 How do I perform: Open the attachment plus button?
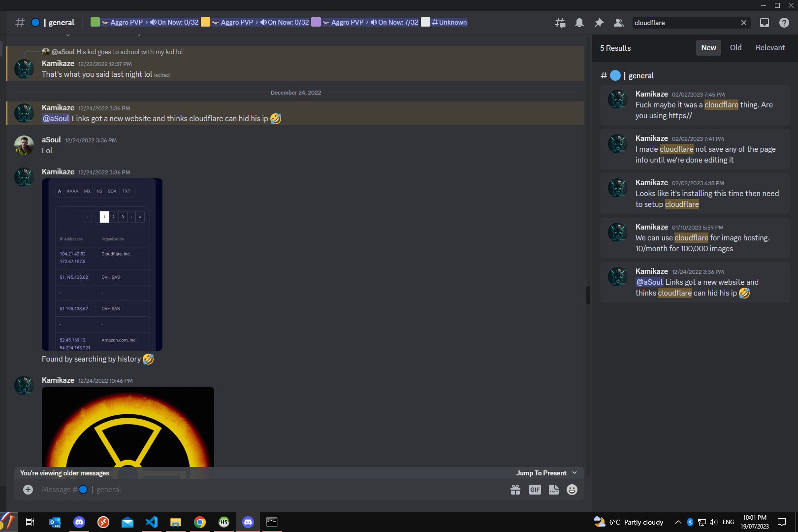click(x=28, y=490)
